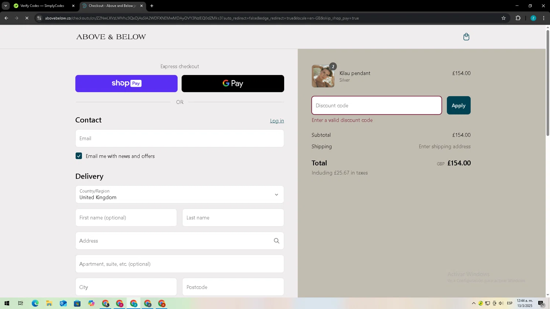This screenshot has width=550, height=309.
Task: Go forward with the browser forward arrow
Action: pyautogui.click(x=16, y=18)
